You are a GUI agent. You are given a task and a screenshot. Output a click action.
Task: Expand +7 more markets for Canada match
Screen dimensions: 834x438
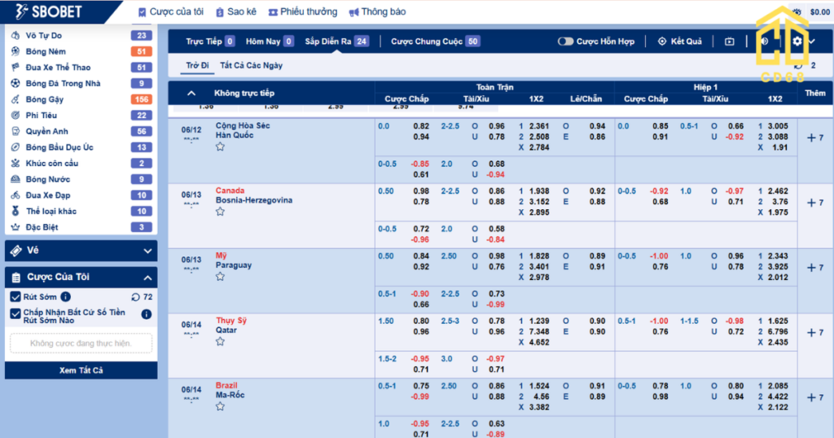point(815,203)
